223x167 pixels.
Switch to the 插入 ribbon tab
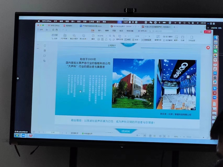100,31
